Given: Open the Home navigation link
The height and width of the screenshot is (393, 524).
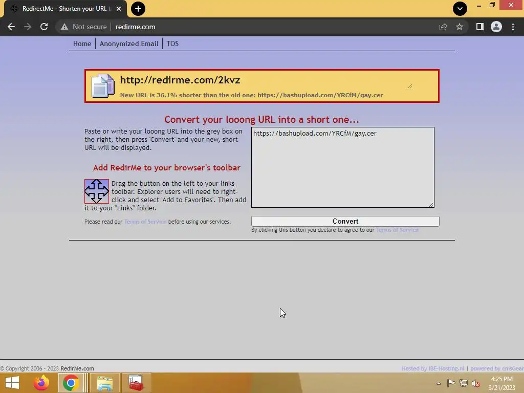Looking at the screenshot, I should point(82,44).
